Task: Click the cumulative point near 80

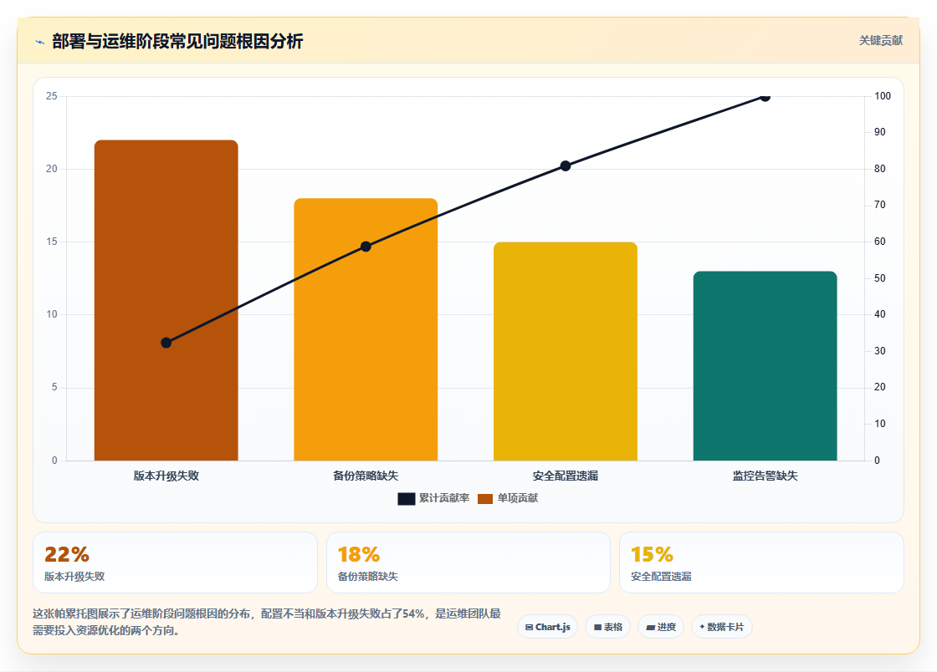Action: pos(566,166)
